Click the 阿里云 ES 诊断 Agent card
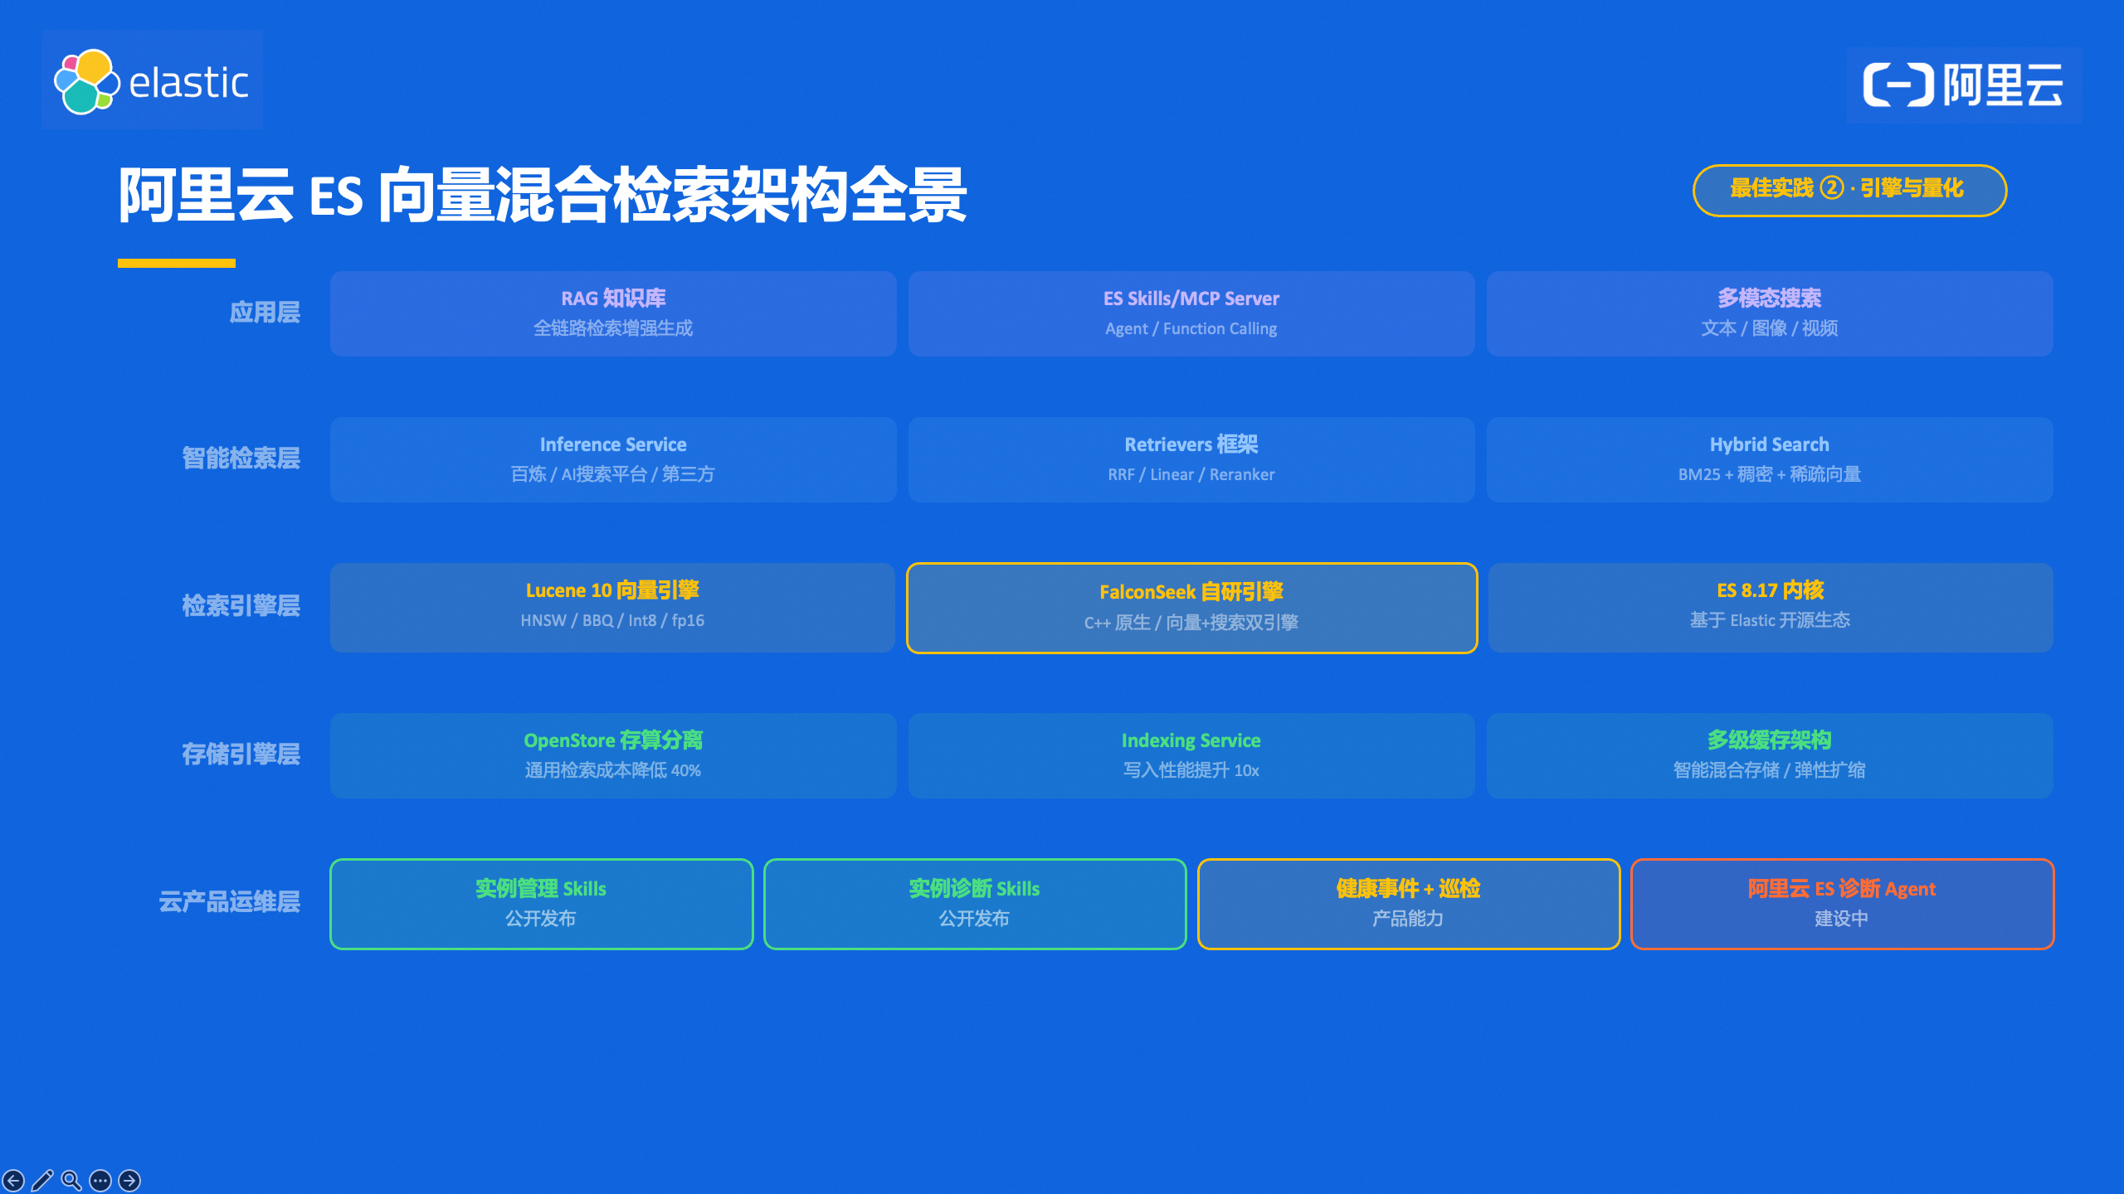 pyautogui.click(x=1842, y=904)
